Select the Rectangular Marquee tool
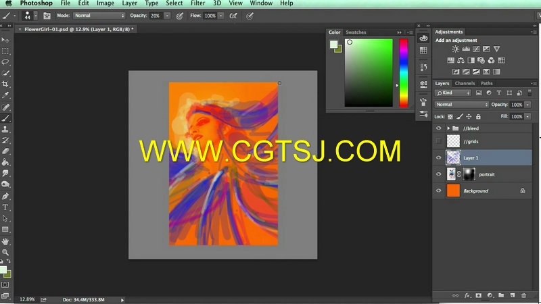Viewport: 541px width, 304px height. point(5,51)
